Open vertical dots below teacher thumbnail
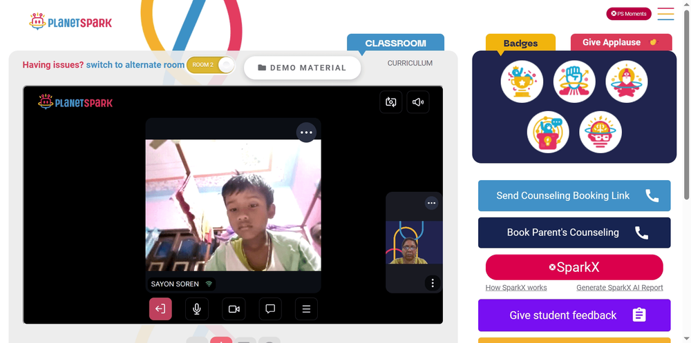Screen dimensions: 691x343 [x=433, y=283]
